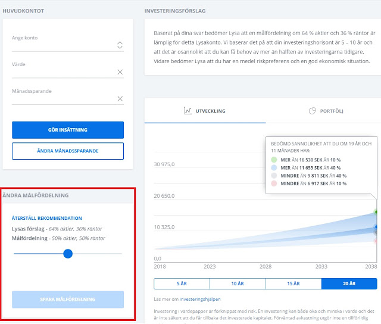This screenshot has width=381, height=324.
Task: Click the Ändra månadssparande button
Action: pyautogui.click(x=68, y=151)
